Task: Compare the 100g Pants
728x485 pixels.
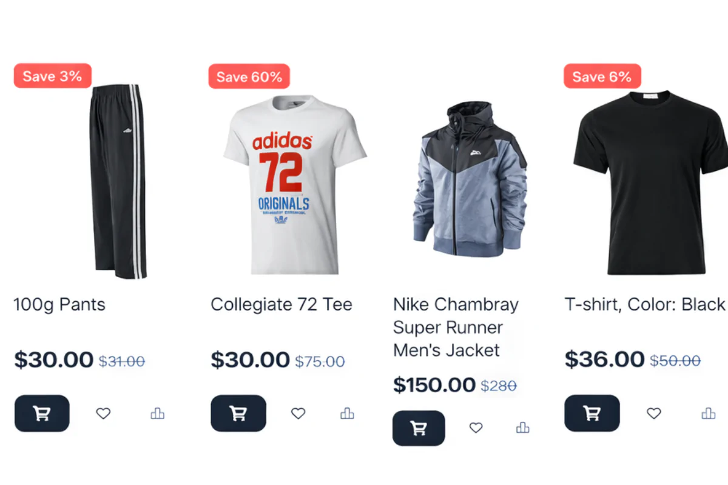Action: pyautogui.click(x=158, y=413)
